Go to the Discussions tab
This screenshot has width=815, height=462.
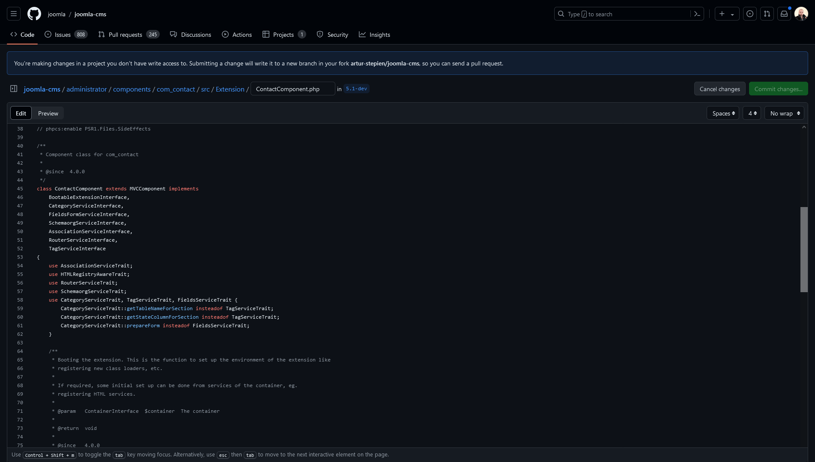[x=191, y=35]
